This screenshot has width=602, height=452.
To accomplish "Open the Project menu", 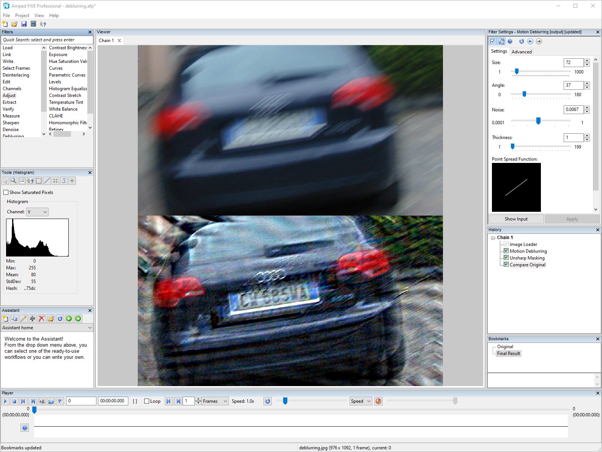I will click(x=22, y=16).
